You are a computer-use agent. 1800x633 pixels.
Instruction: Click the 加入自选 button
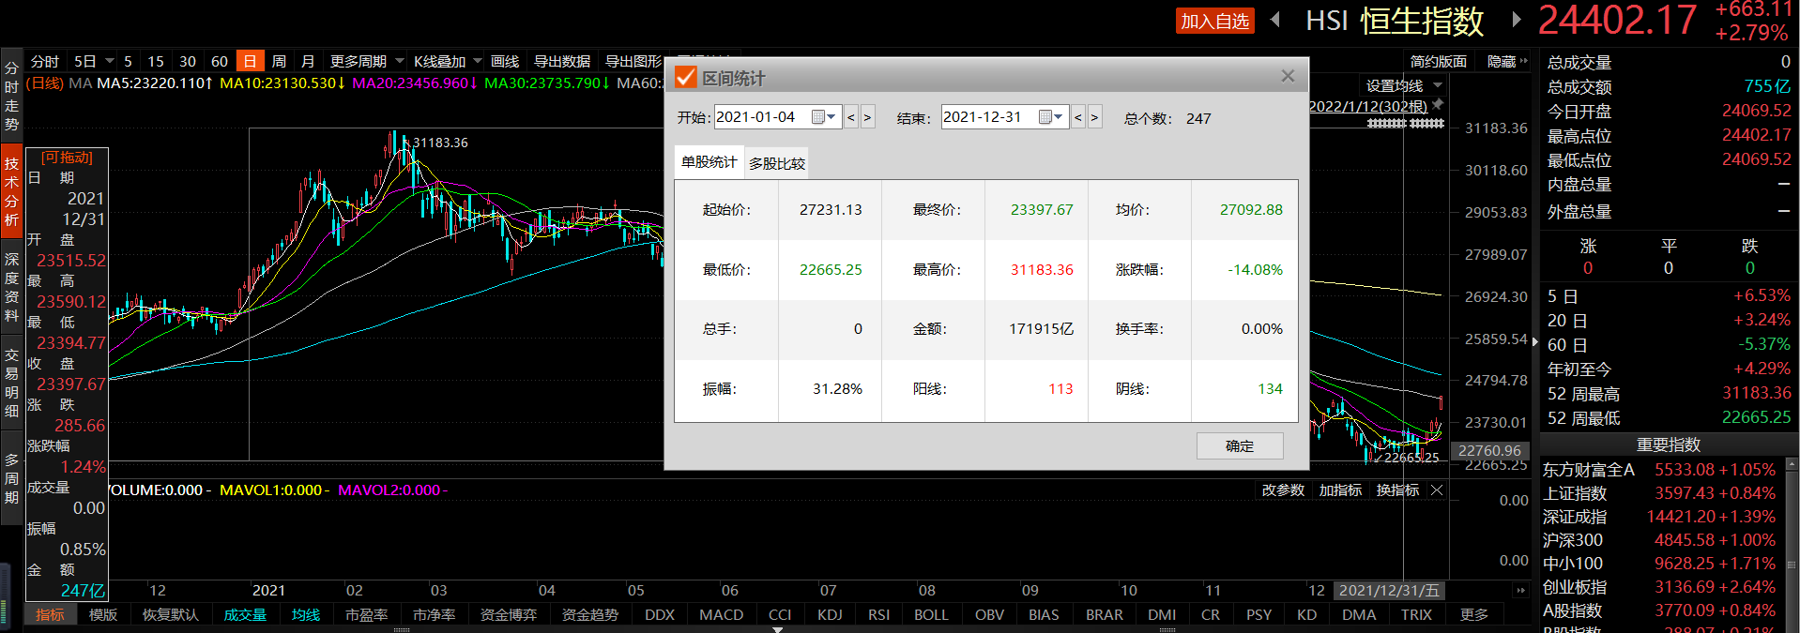click(x=1214, y=21)
